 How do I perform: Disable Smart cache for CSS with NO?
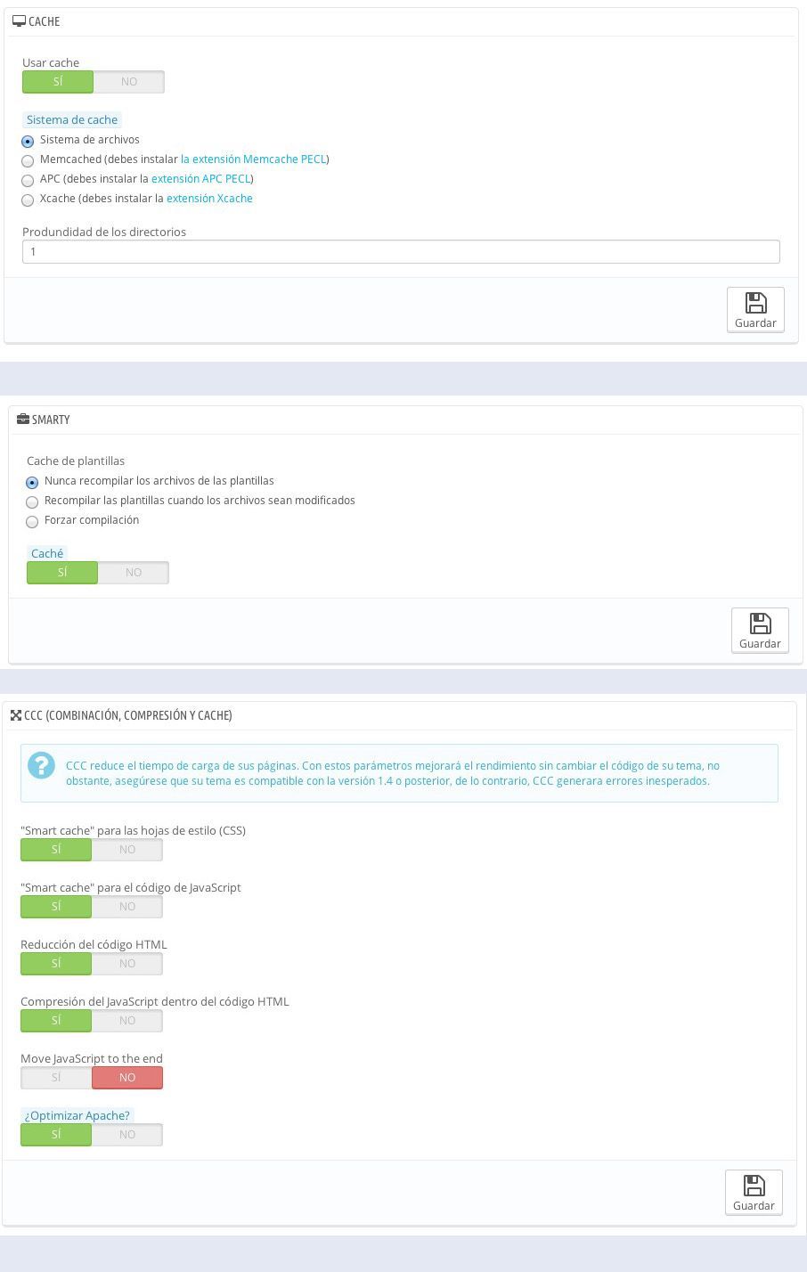click(x=127, y=850)
